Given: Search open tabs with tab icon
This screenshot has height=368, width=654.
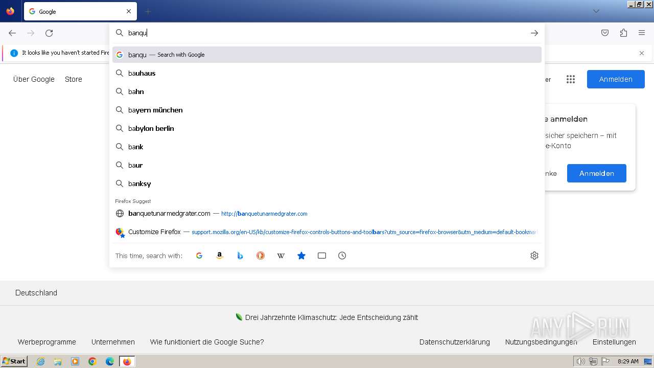Looking at the screenshot, I should [x=322, y=256].
